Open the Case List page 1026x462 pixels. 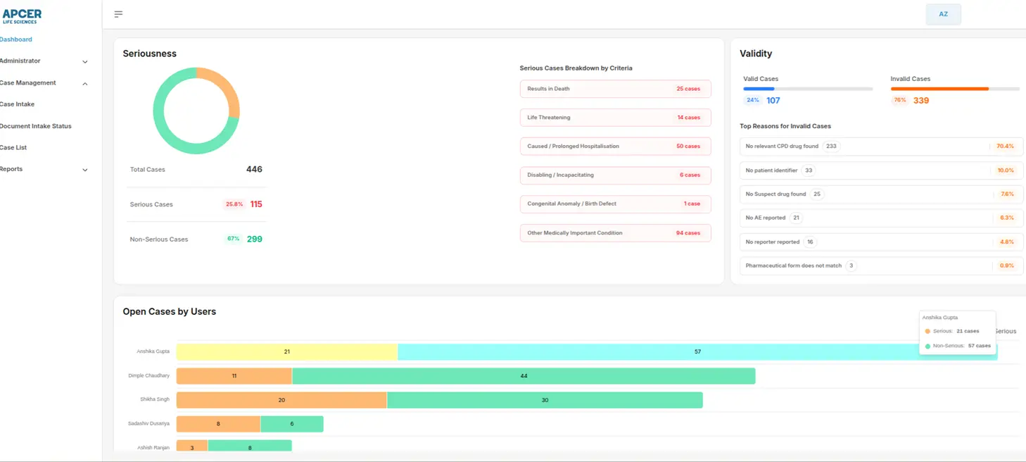15,147
